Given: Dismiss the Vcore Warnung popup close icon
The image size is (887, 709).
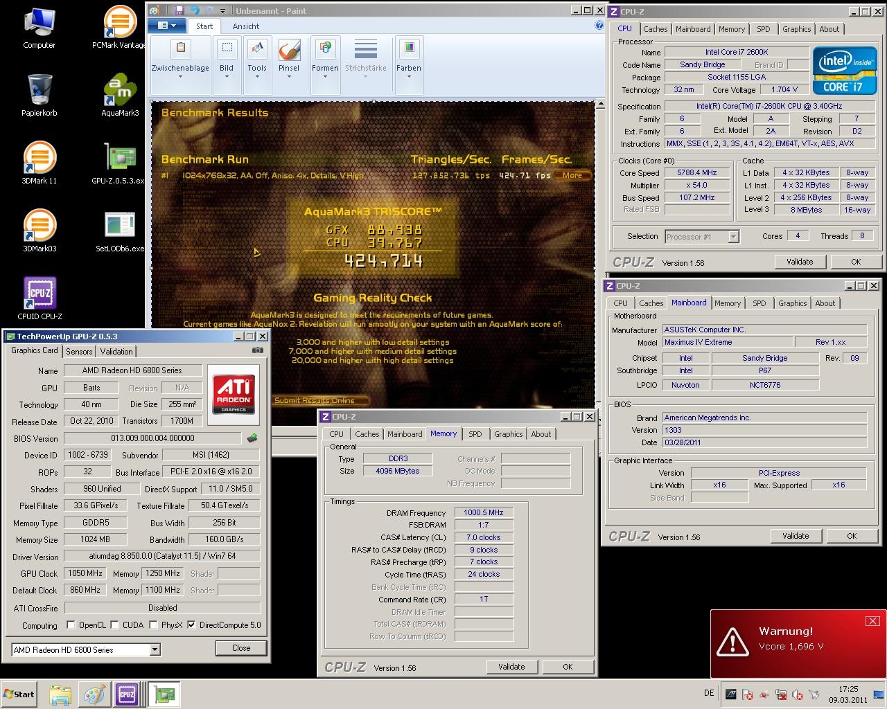Looking at the screenshot, I should pos(873,620).
